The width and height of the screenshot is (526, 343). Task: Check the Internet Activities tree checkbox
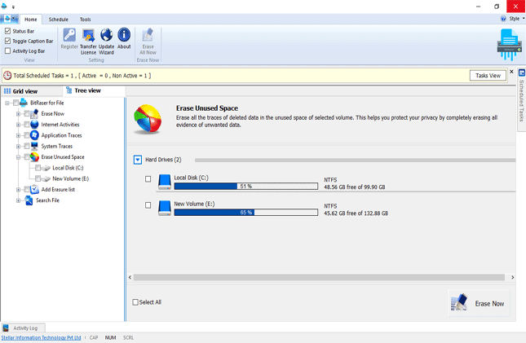click(x=27, y=125)
